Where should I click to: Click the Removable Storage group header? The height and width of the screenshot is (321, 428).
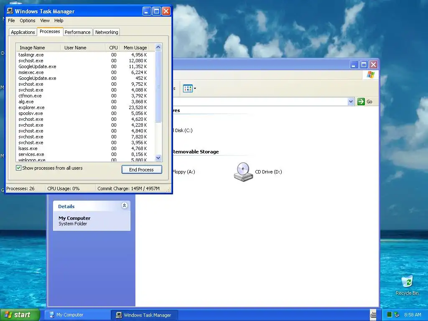coord(196,152)
